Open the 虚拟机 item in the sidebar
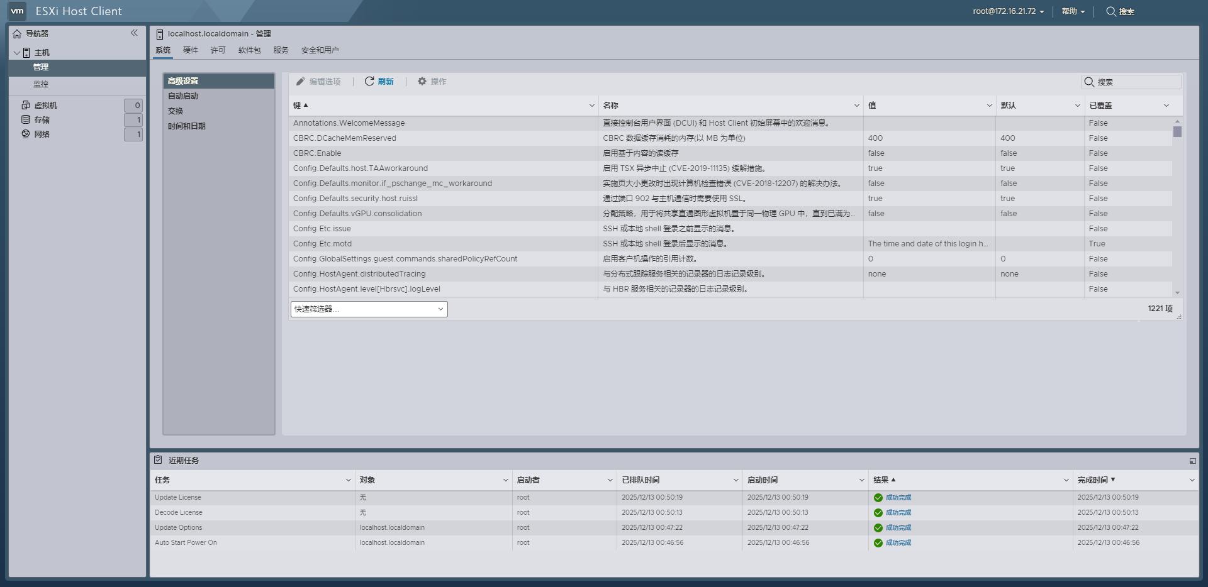This screenshot has width=1208, height=587. (46, 105)
